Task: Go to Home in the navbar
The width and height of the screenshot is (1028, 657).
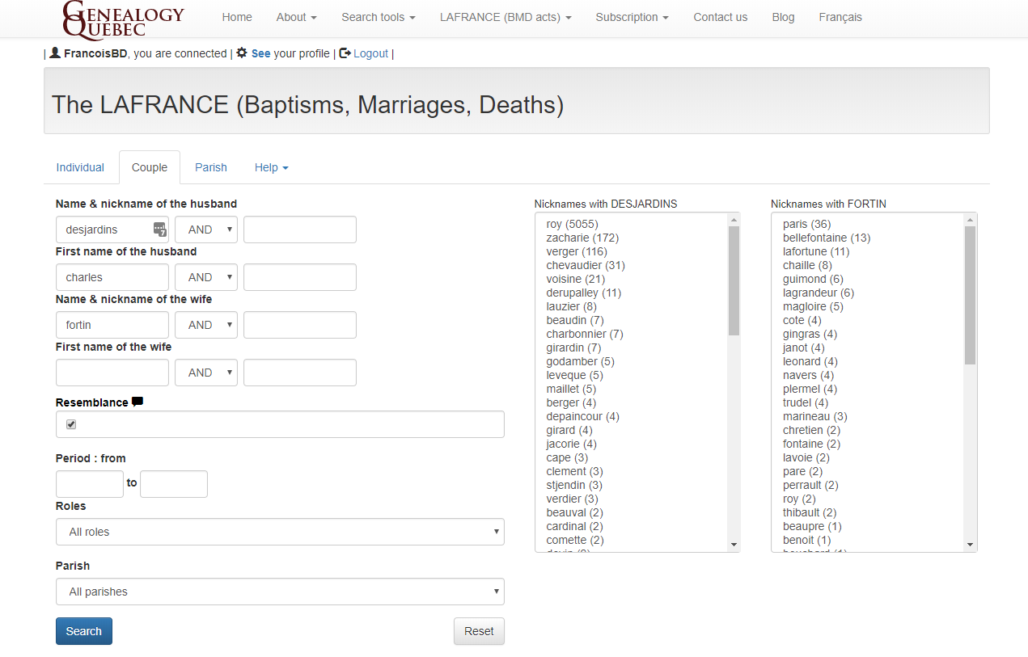Action: (x=237, y=17)
